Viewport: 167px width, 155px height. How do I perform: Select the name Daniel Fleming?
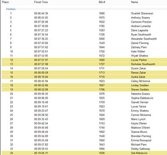click(140, 43)
